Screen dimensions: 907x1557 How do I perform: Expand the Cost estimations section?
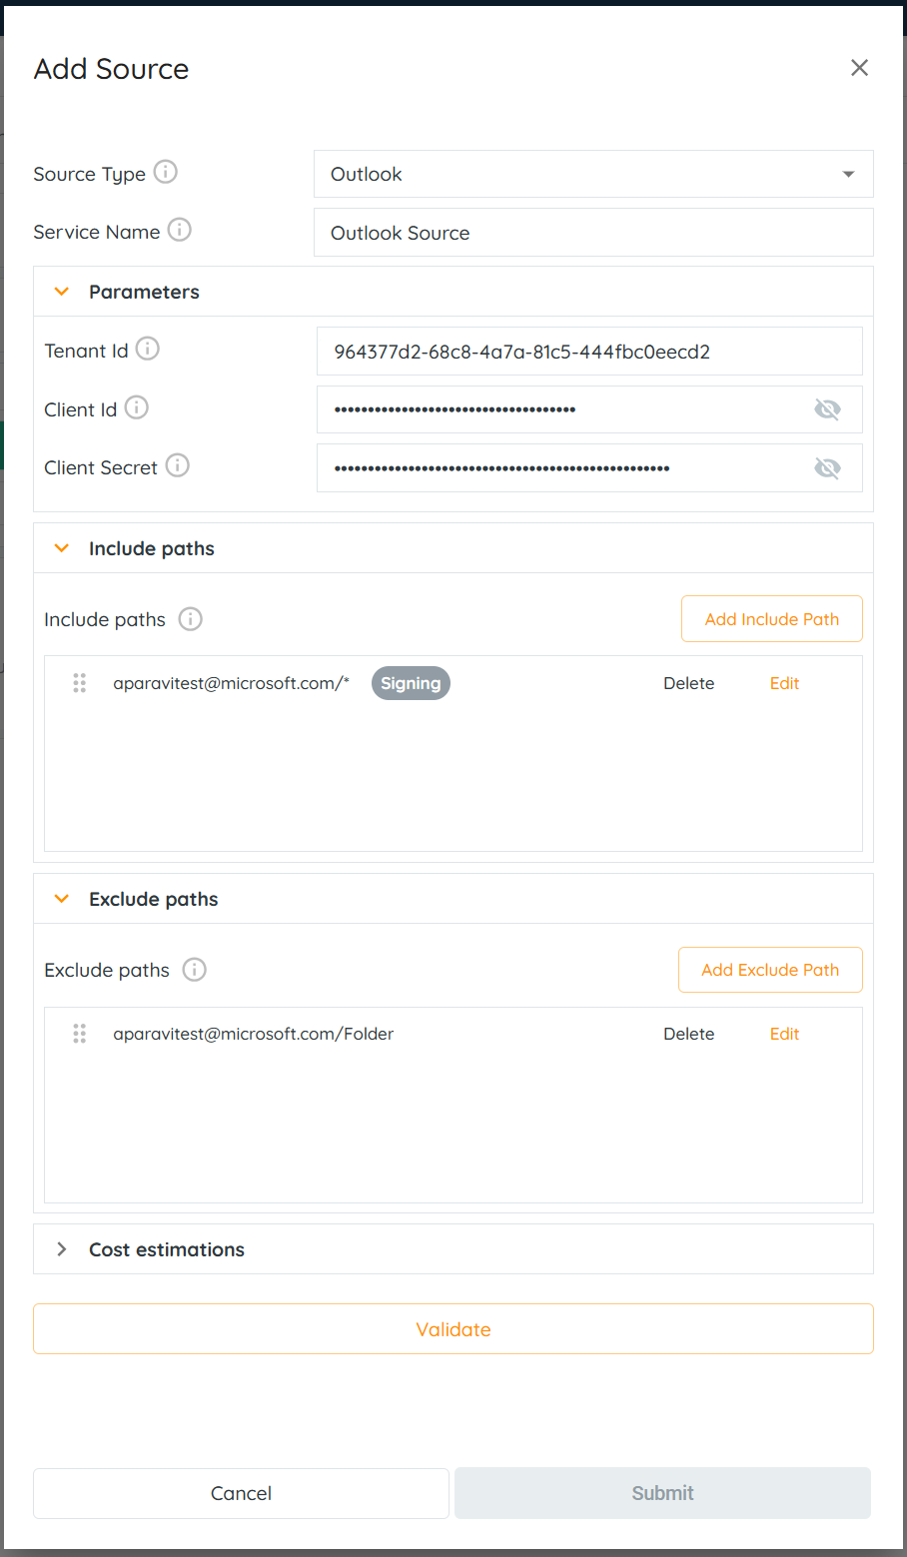[62, 1249]
